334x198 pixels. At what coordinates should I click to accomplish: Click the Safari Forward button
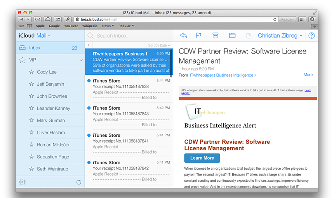click(x=28, y=19)
